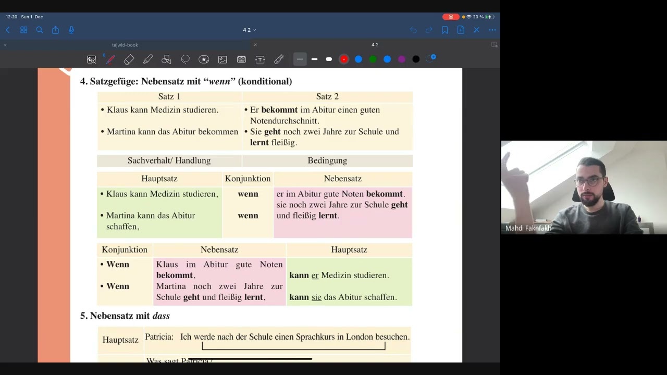The height and width of the screenshot is (375, 667).
Task: Tap "Martina kann das Abitur bekommen" text
Action: click(x=172, y=132)
